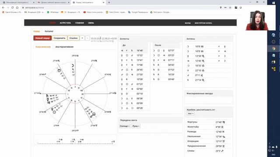Screen dimensions: 280x157
Task: Open the Sotis Online bookmark
Action: [115, 12]
